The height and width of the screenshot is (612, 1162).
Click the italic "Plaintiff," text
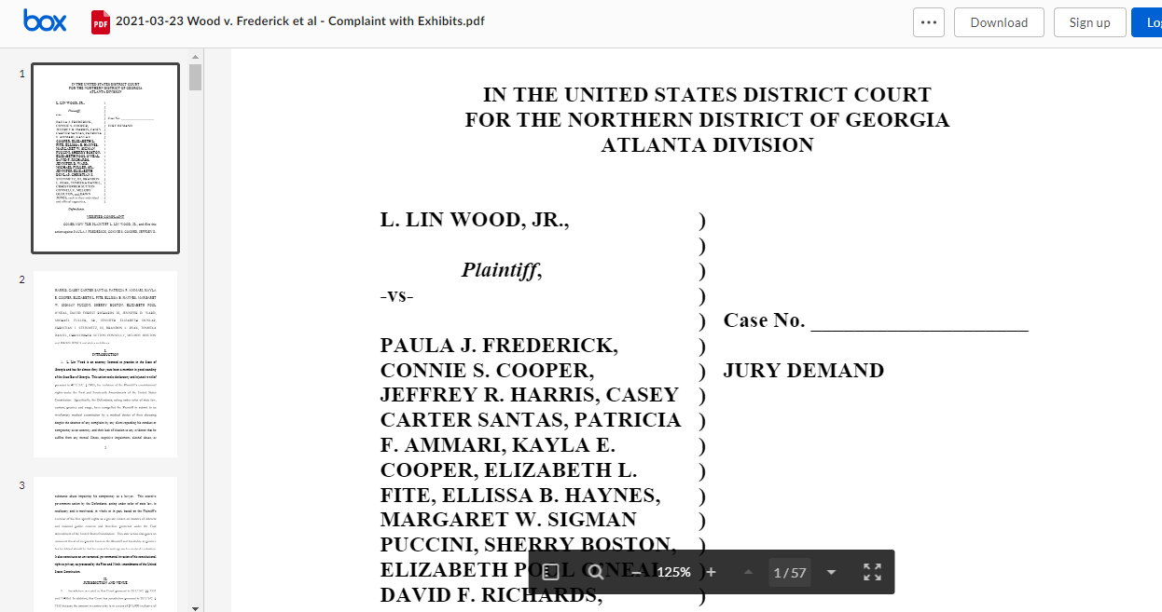point(502,271)
